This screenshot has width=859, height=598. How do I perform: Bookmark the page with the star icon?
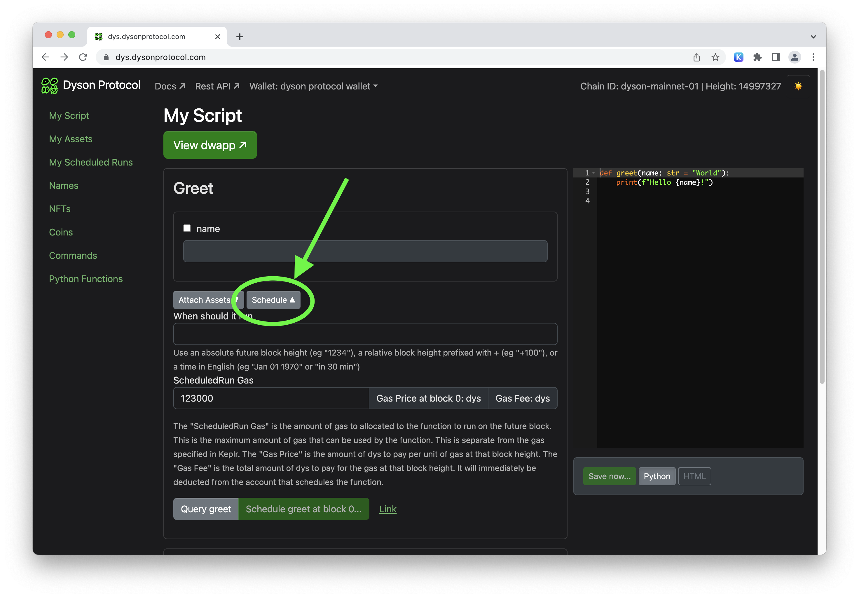click(x=715, y=57)
